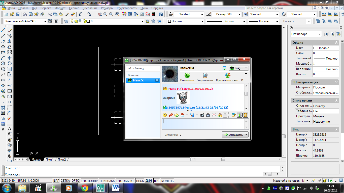344x193 pixels.
Task: Open AutoCAD Help question-mark icon
Action: pos(160,14)
